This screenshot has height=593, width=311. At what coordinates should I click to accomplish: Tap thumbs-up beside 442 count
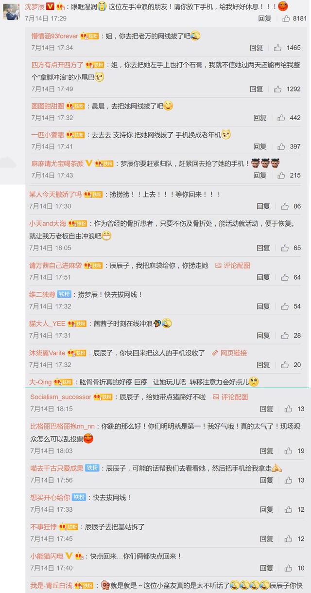(281, 118)
